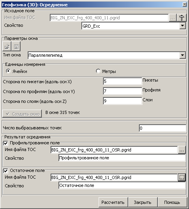Toggle the Профильтрованное поле checkbox
The image size is (189, 209).
pos(6,143)
